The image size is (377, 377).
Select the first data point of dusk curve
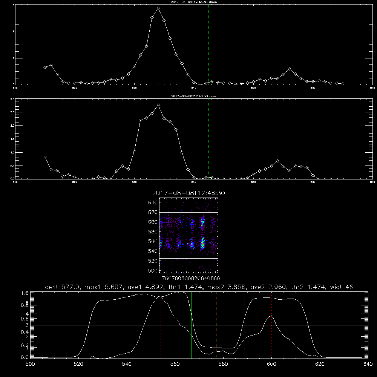(45, 157)
